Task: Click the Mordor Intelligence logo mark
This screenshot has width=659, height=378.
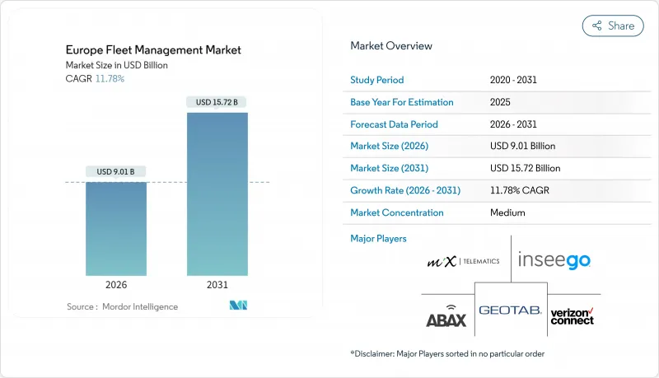Action: click(240, 306)
